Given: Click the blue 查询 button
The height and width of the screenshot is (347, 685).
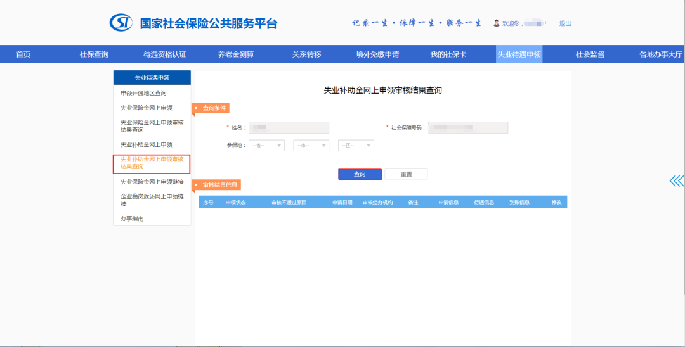Looking at the screenshot, I should (360, 174).
